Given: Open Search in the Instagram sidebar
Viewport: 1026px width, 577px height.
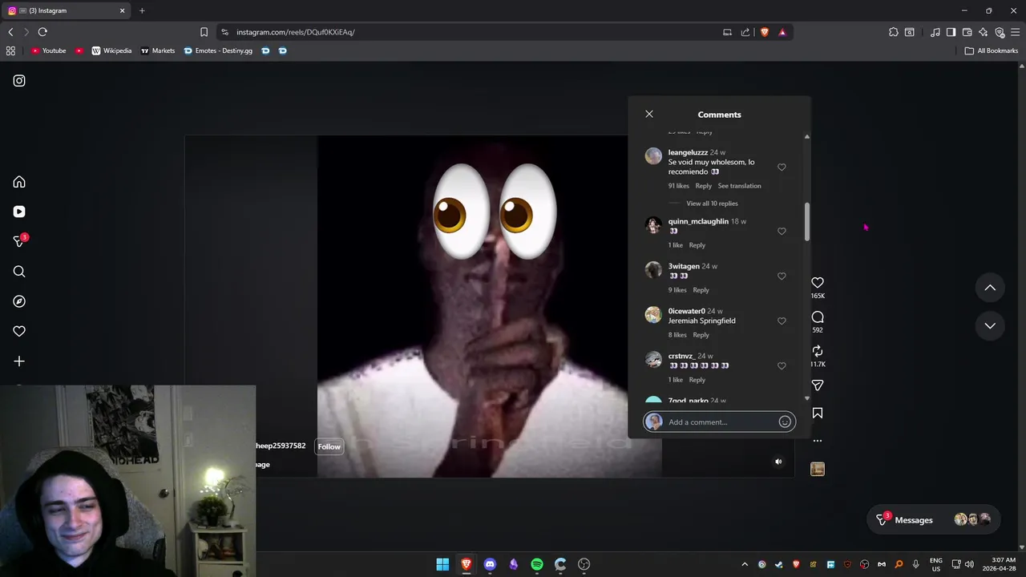Looking at the screenshot, I should pos(19,272).
